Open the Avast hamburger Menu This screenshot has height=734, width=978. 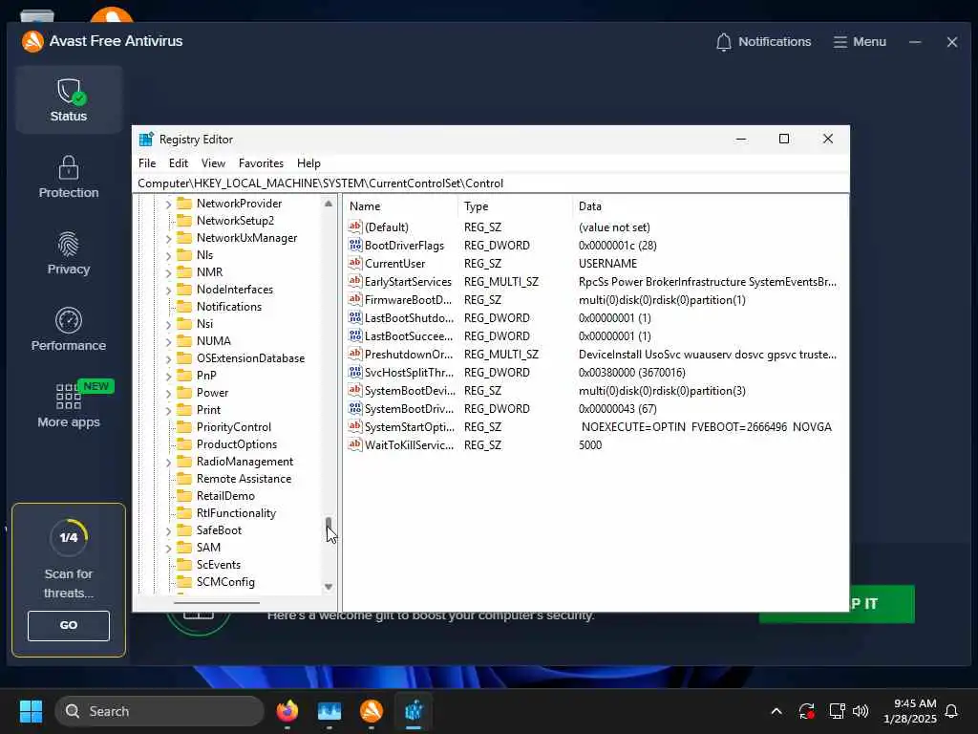coord(860,42)
